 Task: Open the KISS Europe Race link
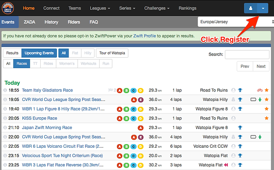[39, 118]
